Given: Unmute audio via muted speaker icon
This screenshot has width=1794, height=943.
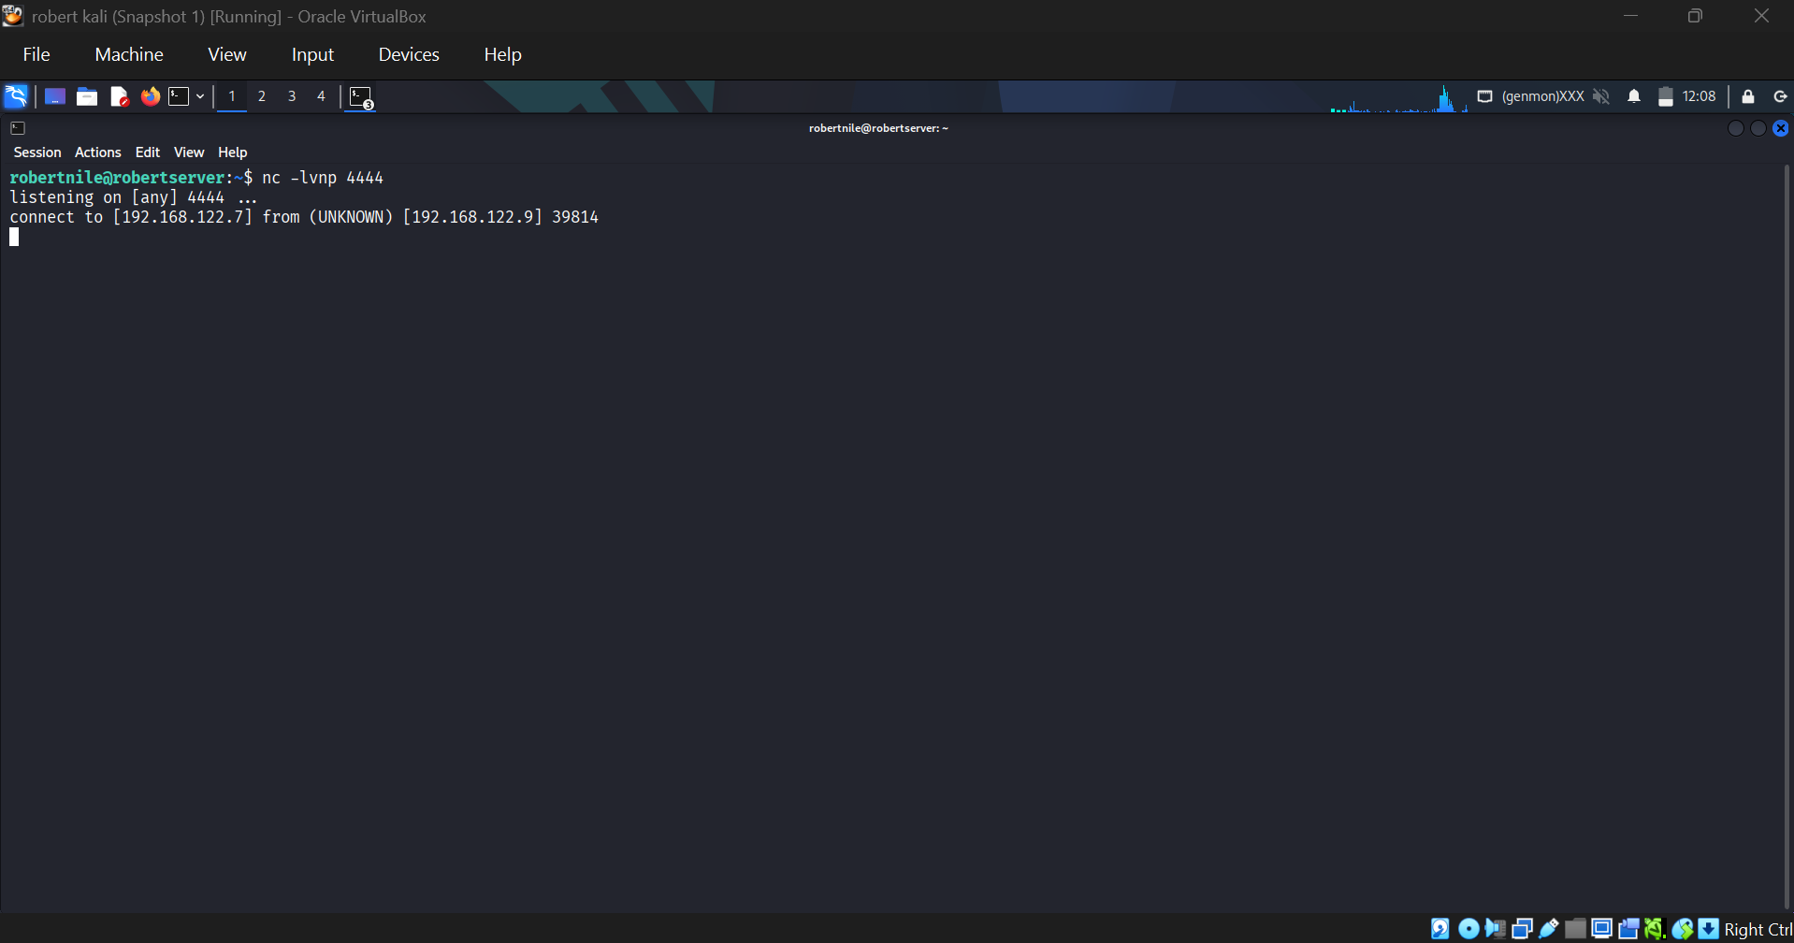Looking at the screenshot, I should click(x=1601, y=96).
